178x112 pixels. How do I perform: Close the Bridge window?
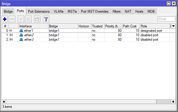pyautogui.click(x=174, y=4)
